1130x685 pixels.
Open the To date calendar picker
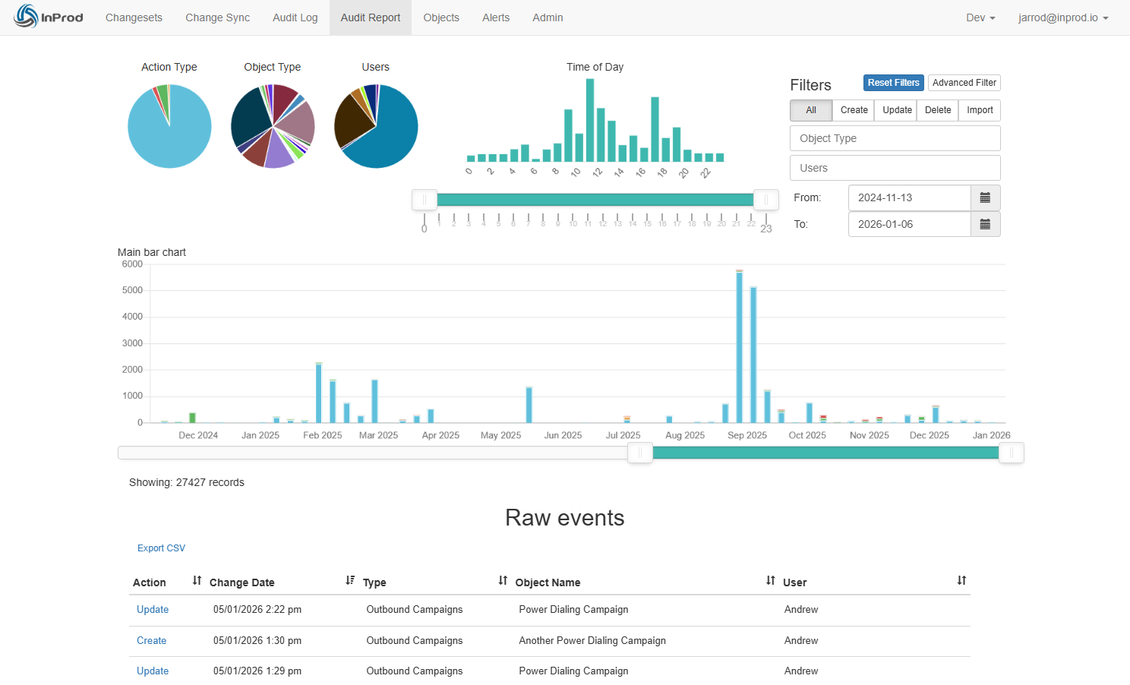point(985,224)
